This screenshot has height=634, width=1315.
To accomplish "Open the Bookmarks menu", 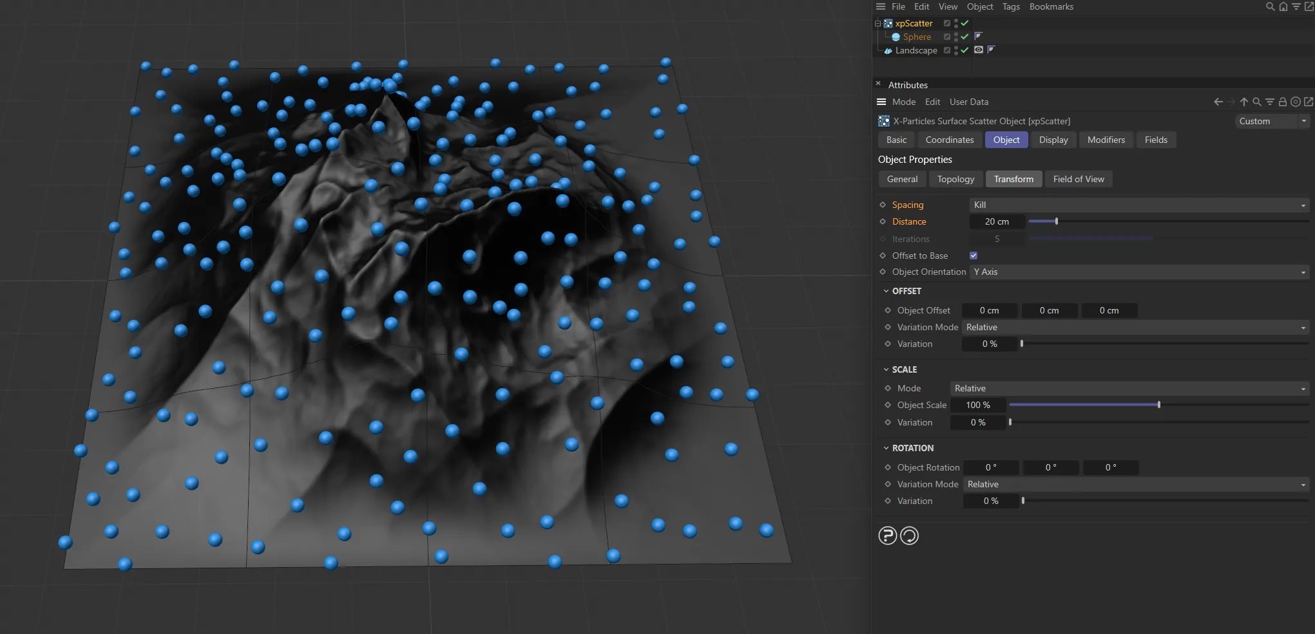I will point(1051,6).
